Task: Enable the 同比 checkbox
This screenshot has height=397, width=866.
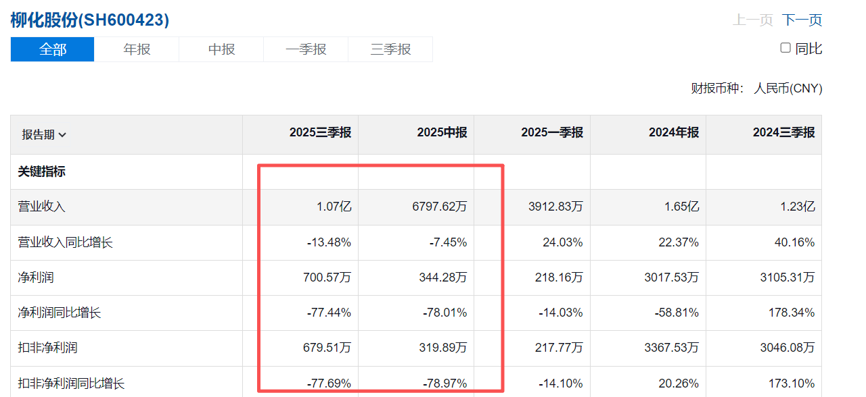Action: pyautogui.click(x=785, y=48)
